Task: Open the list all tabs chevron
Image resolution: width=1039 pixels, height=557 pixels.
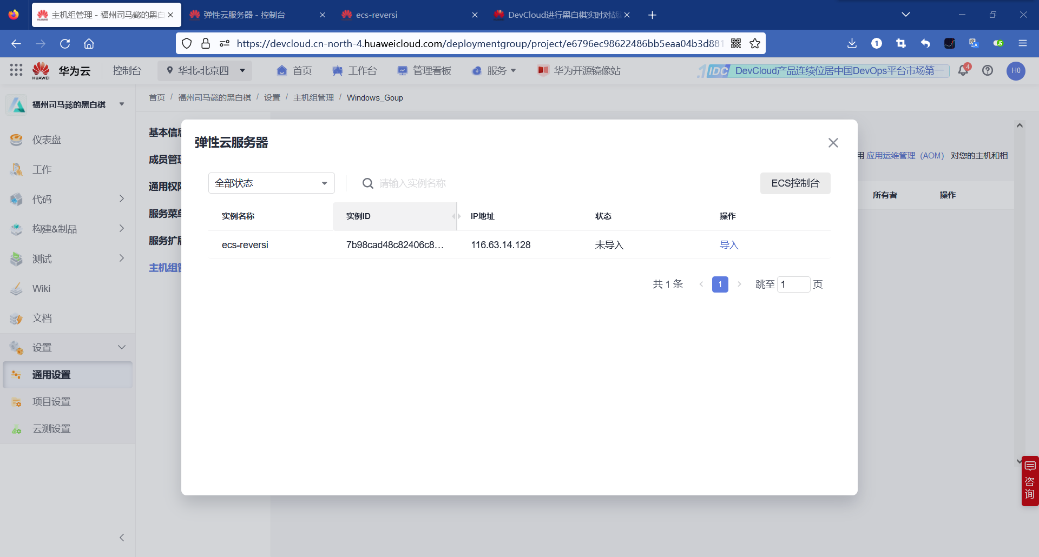Action: click(906, 15)
